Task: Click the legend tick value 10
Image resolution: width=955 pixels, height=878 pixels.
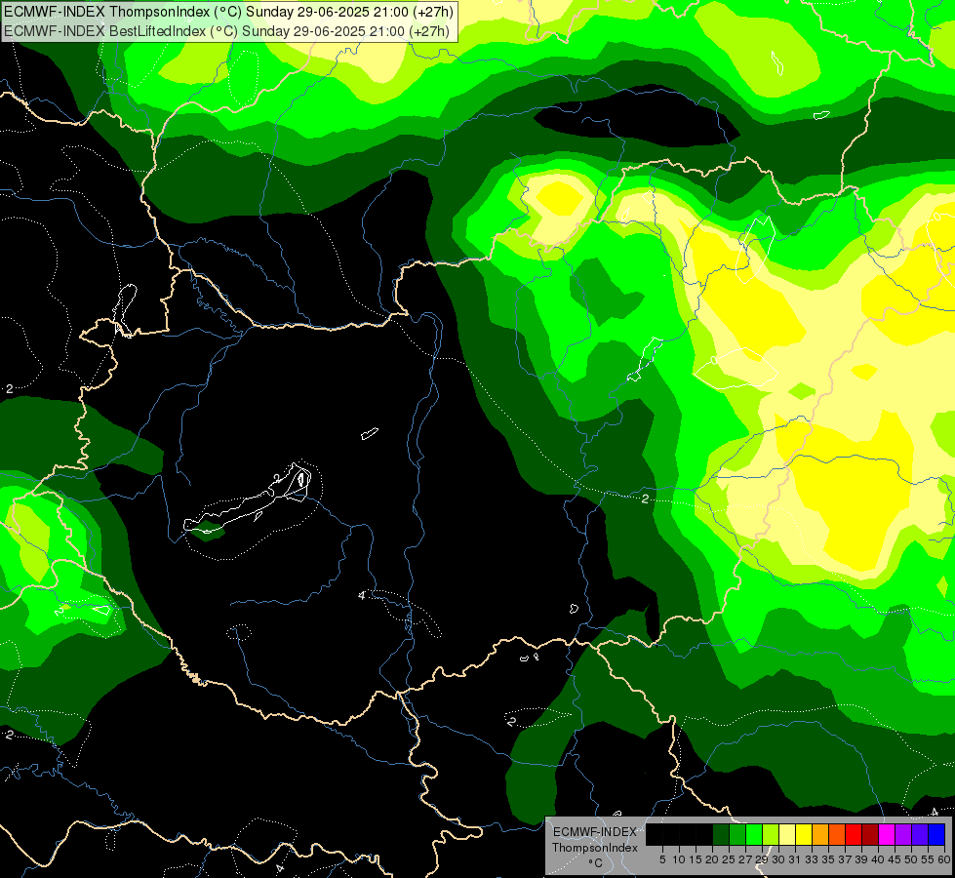Action: (679, 859)
